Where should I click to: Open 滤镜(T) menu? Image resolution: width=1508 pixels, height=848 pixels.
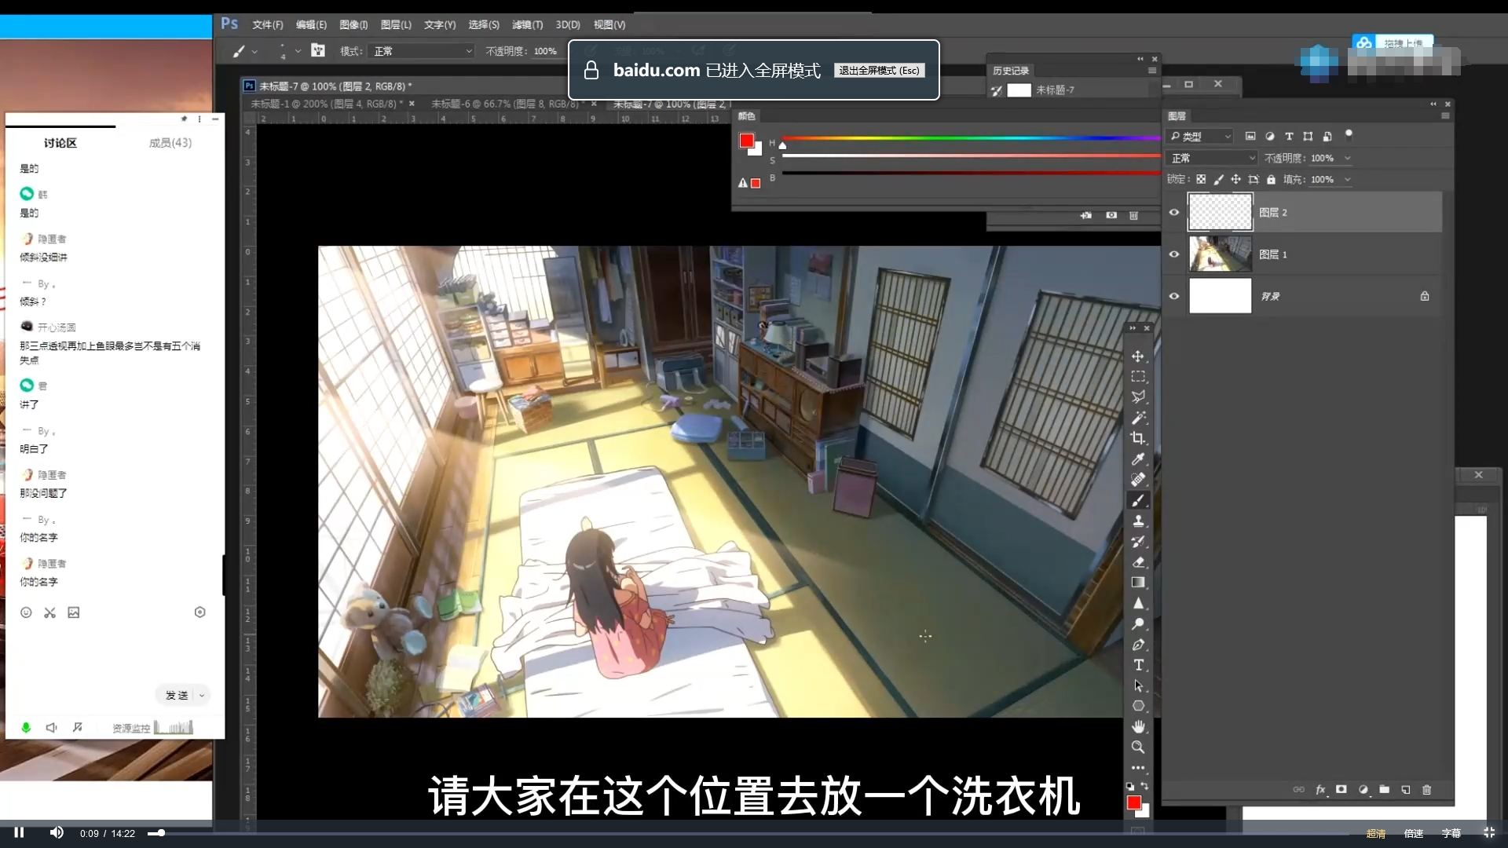tap(527, 25)
